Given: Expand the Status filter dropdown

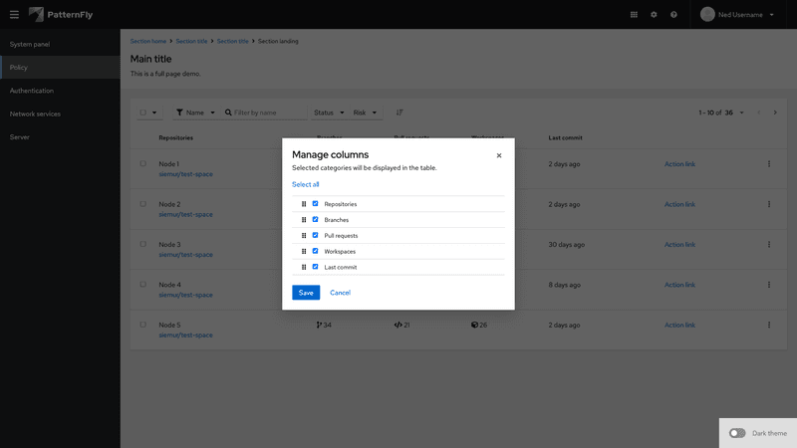Looking at the screenshot, I should click(x=329, y=112).
